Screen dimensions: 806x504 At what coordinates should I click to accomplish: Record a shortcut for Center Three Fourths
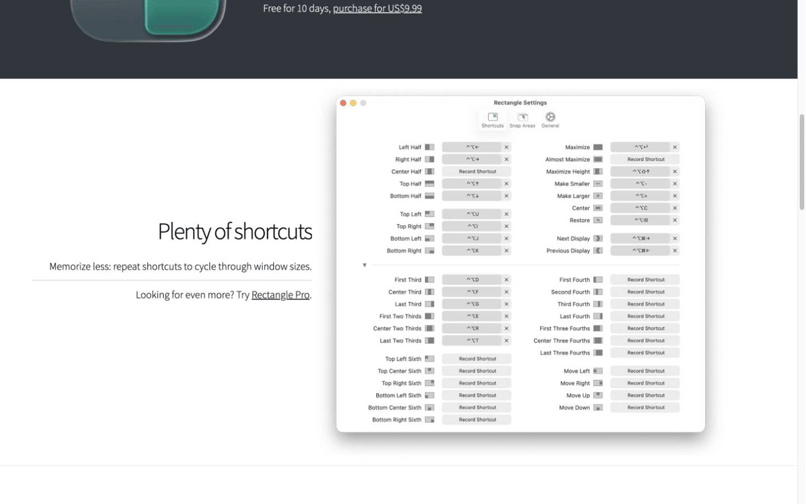645,340
